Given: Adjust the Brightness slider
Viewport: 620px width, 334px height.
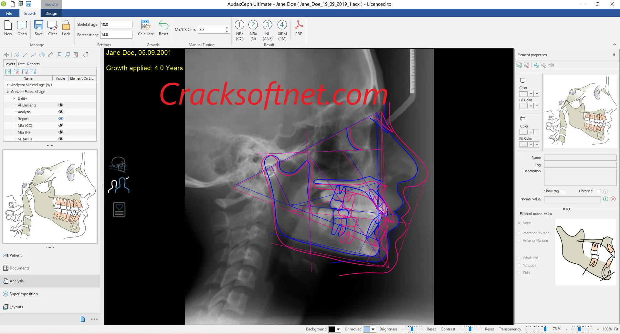Looking at the screenshot, I should pyautogui.click(x=412, y=329).
